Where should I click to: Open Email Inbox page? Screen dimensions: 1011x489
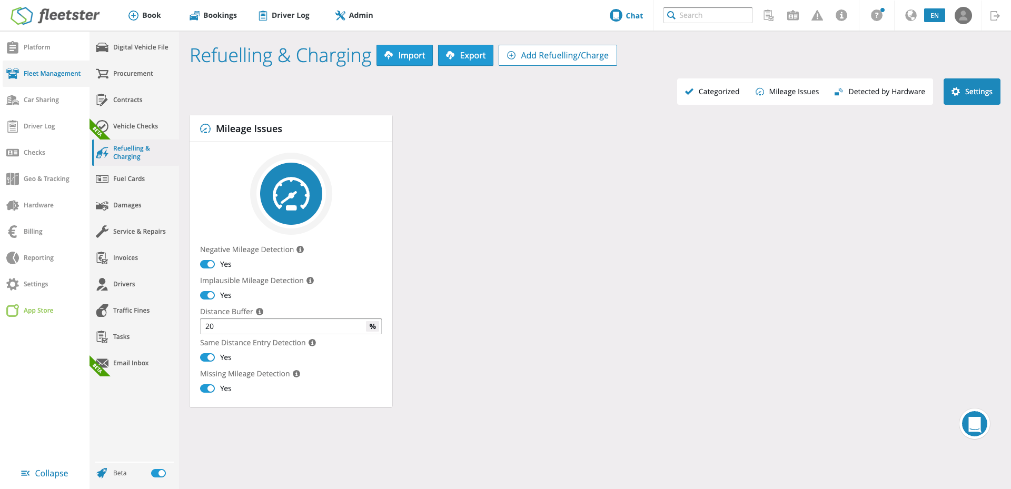point(135,363)
